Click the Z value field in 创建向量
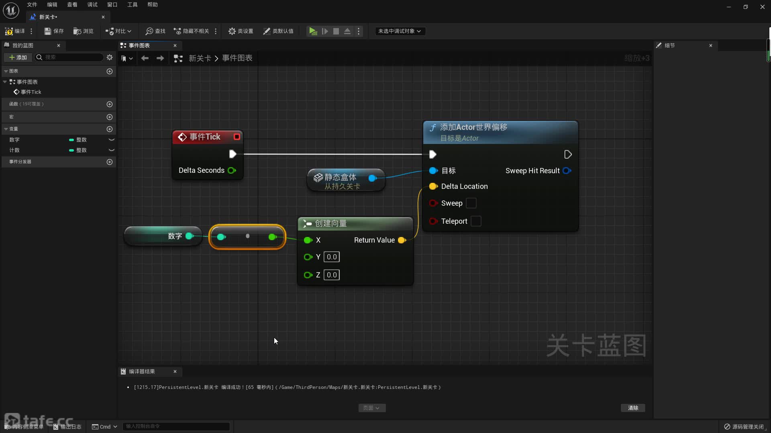The height and width of the screenshot is (433, 771). pos(332,275)
